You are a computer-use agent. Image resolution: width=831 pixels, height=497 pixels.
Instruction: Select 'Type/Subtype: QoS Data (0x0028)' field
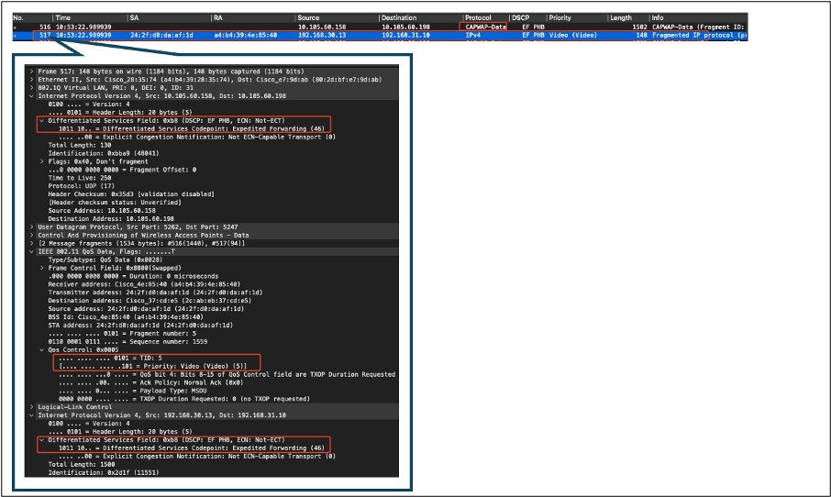click(x=105, y=260)
